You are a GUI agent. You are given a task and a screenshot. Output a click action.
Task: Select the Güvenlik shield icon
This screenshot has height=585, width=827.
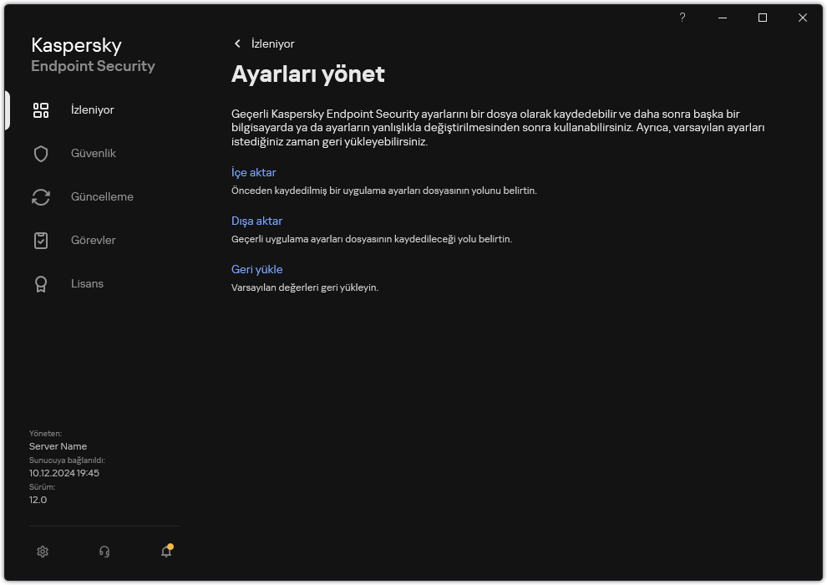pyautogui.click(x=40, y=153)
